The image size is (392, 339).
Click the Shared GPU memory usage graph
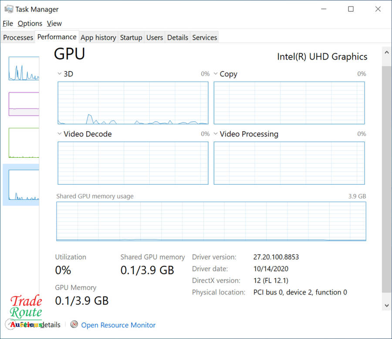(211, 221)
